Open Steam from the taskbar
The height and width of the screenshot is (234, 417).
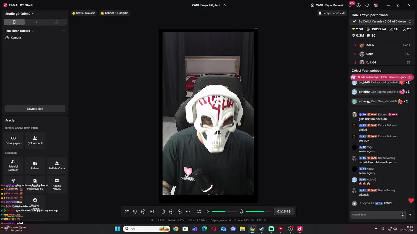point(262,229)
